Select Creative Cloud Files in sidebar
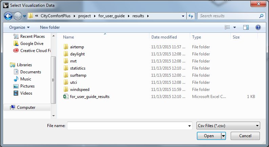The height and width of the screenshot is (147, 269). 32,51
